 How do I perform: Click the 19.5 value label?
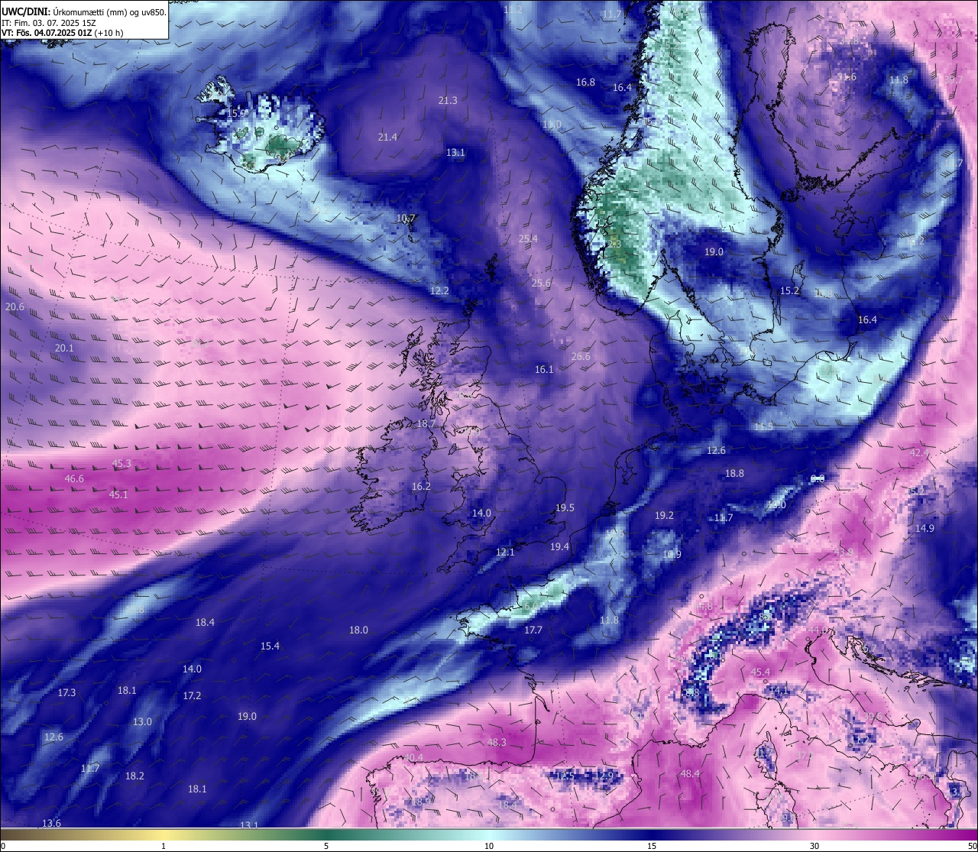tap(565, 508)
